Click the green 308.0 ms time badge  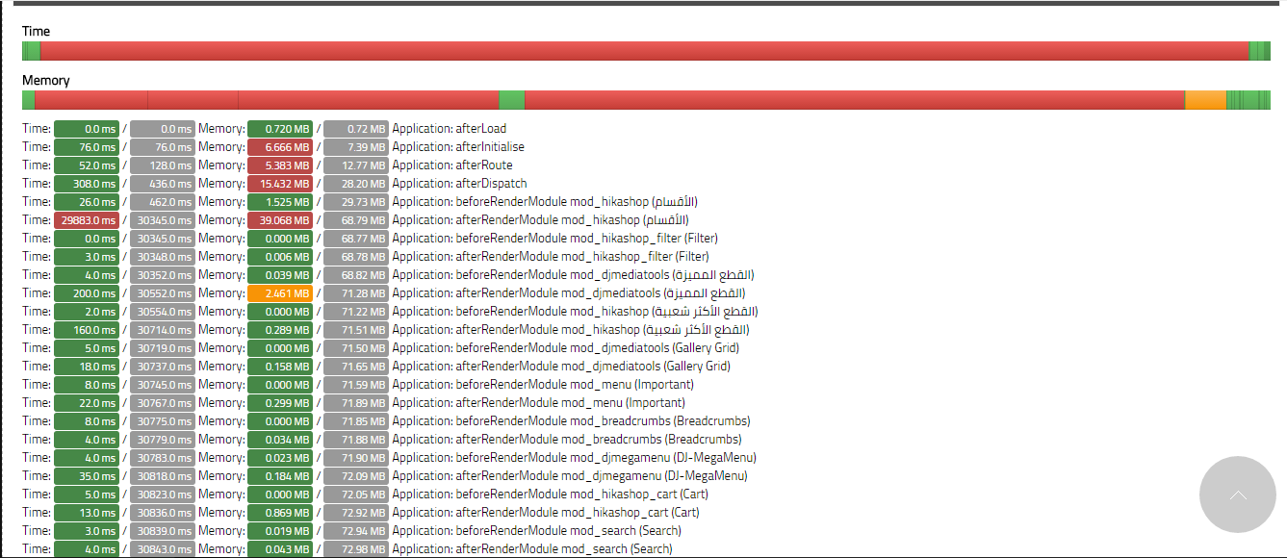[x=87, y=184]
